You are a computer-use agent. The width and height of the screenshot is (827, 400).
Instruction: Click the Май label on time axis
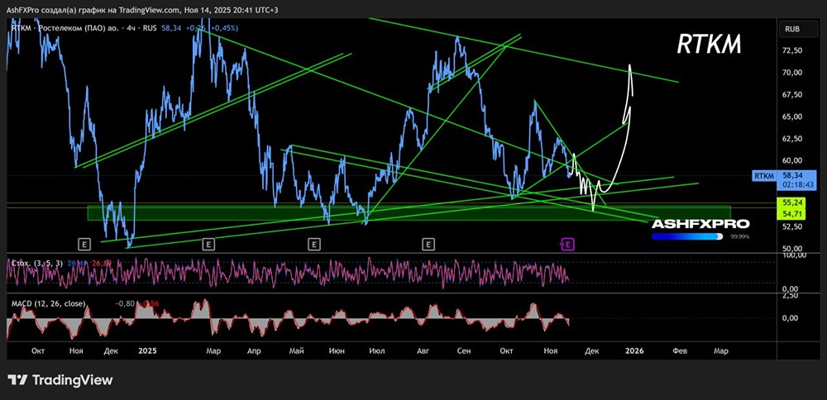[x=297, y=351]
